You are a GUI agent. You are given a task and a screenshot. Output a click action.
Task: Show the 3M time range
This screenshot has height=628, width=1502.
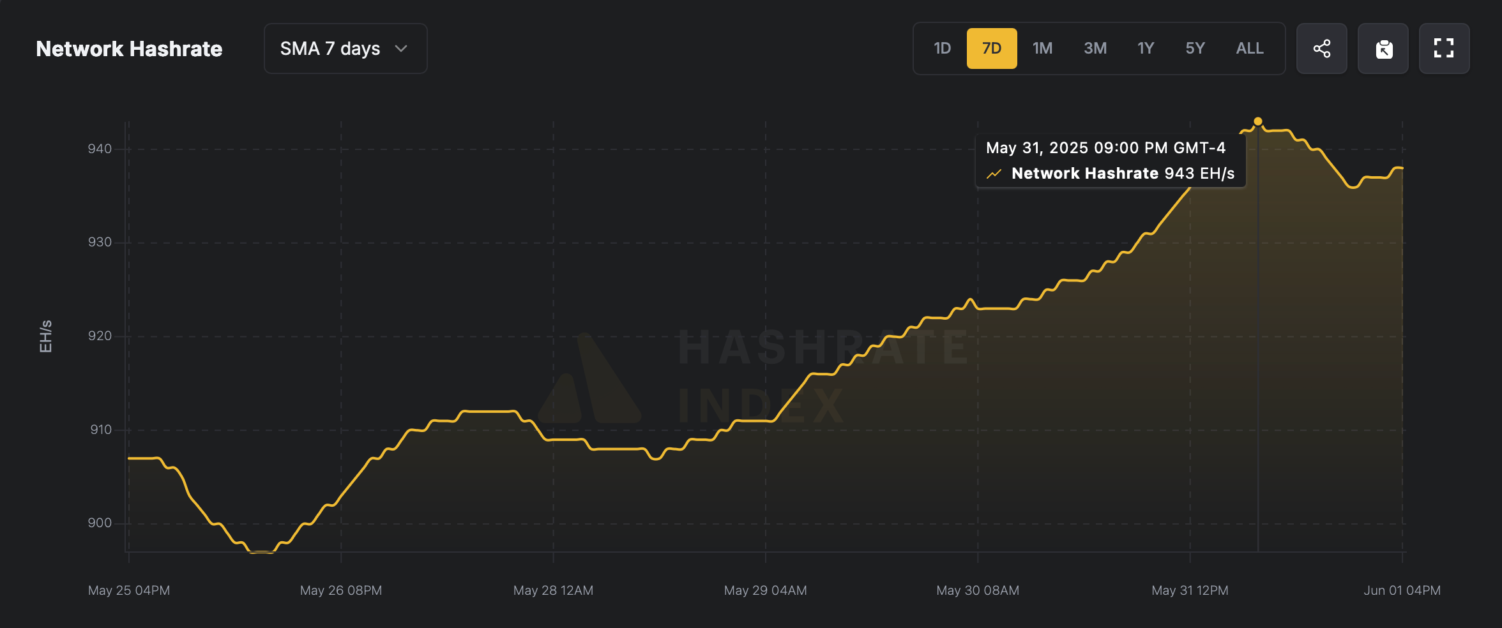[x=1095, y=49]
